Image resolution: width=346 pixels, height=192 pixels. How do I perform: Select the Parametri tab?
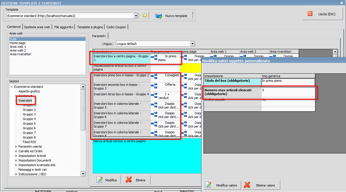99,36
